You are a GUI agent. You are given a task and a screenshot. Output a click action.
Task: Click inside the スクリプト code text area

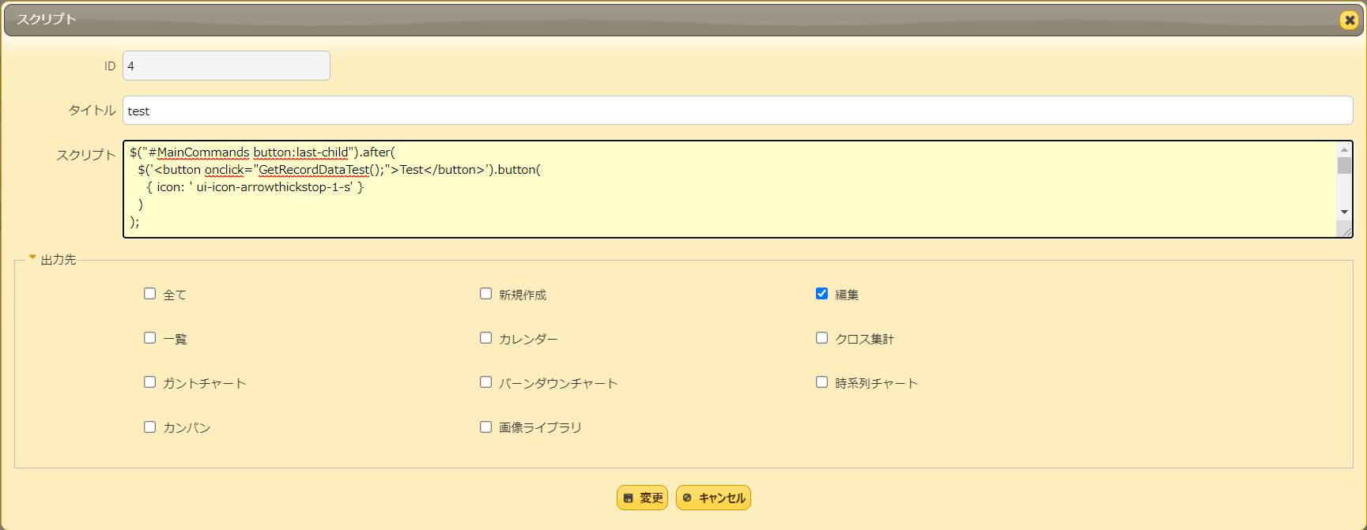pos(729,189)
